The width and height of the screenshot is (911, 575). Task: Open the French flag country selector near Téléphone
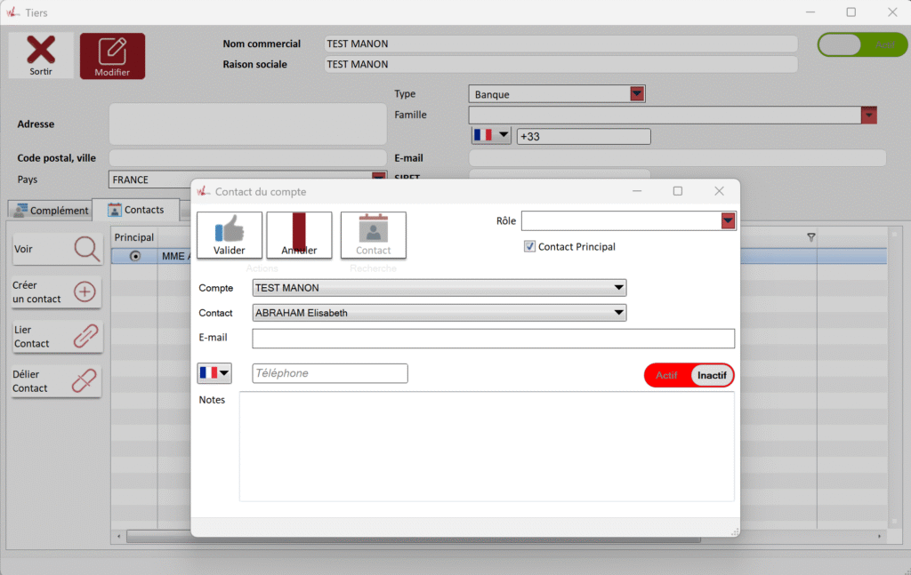point(214,373)
